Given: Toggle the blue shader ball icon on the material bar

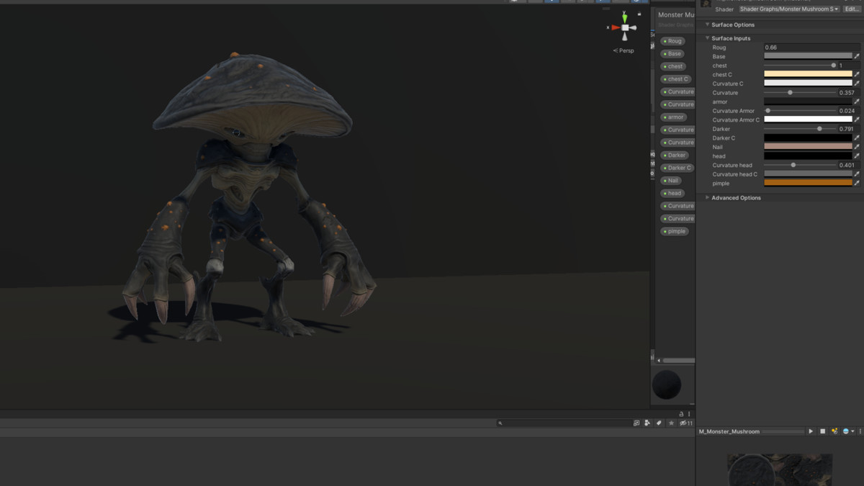Looking at the screenshot, I should [x=845, y=431].
